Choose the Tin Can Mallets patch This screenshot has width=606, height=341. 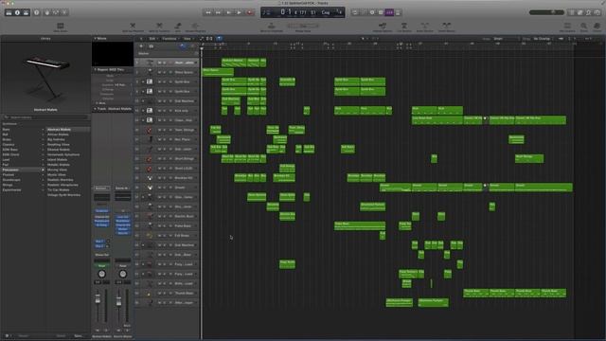[59, 189]
